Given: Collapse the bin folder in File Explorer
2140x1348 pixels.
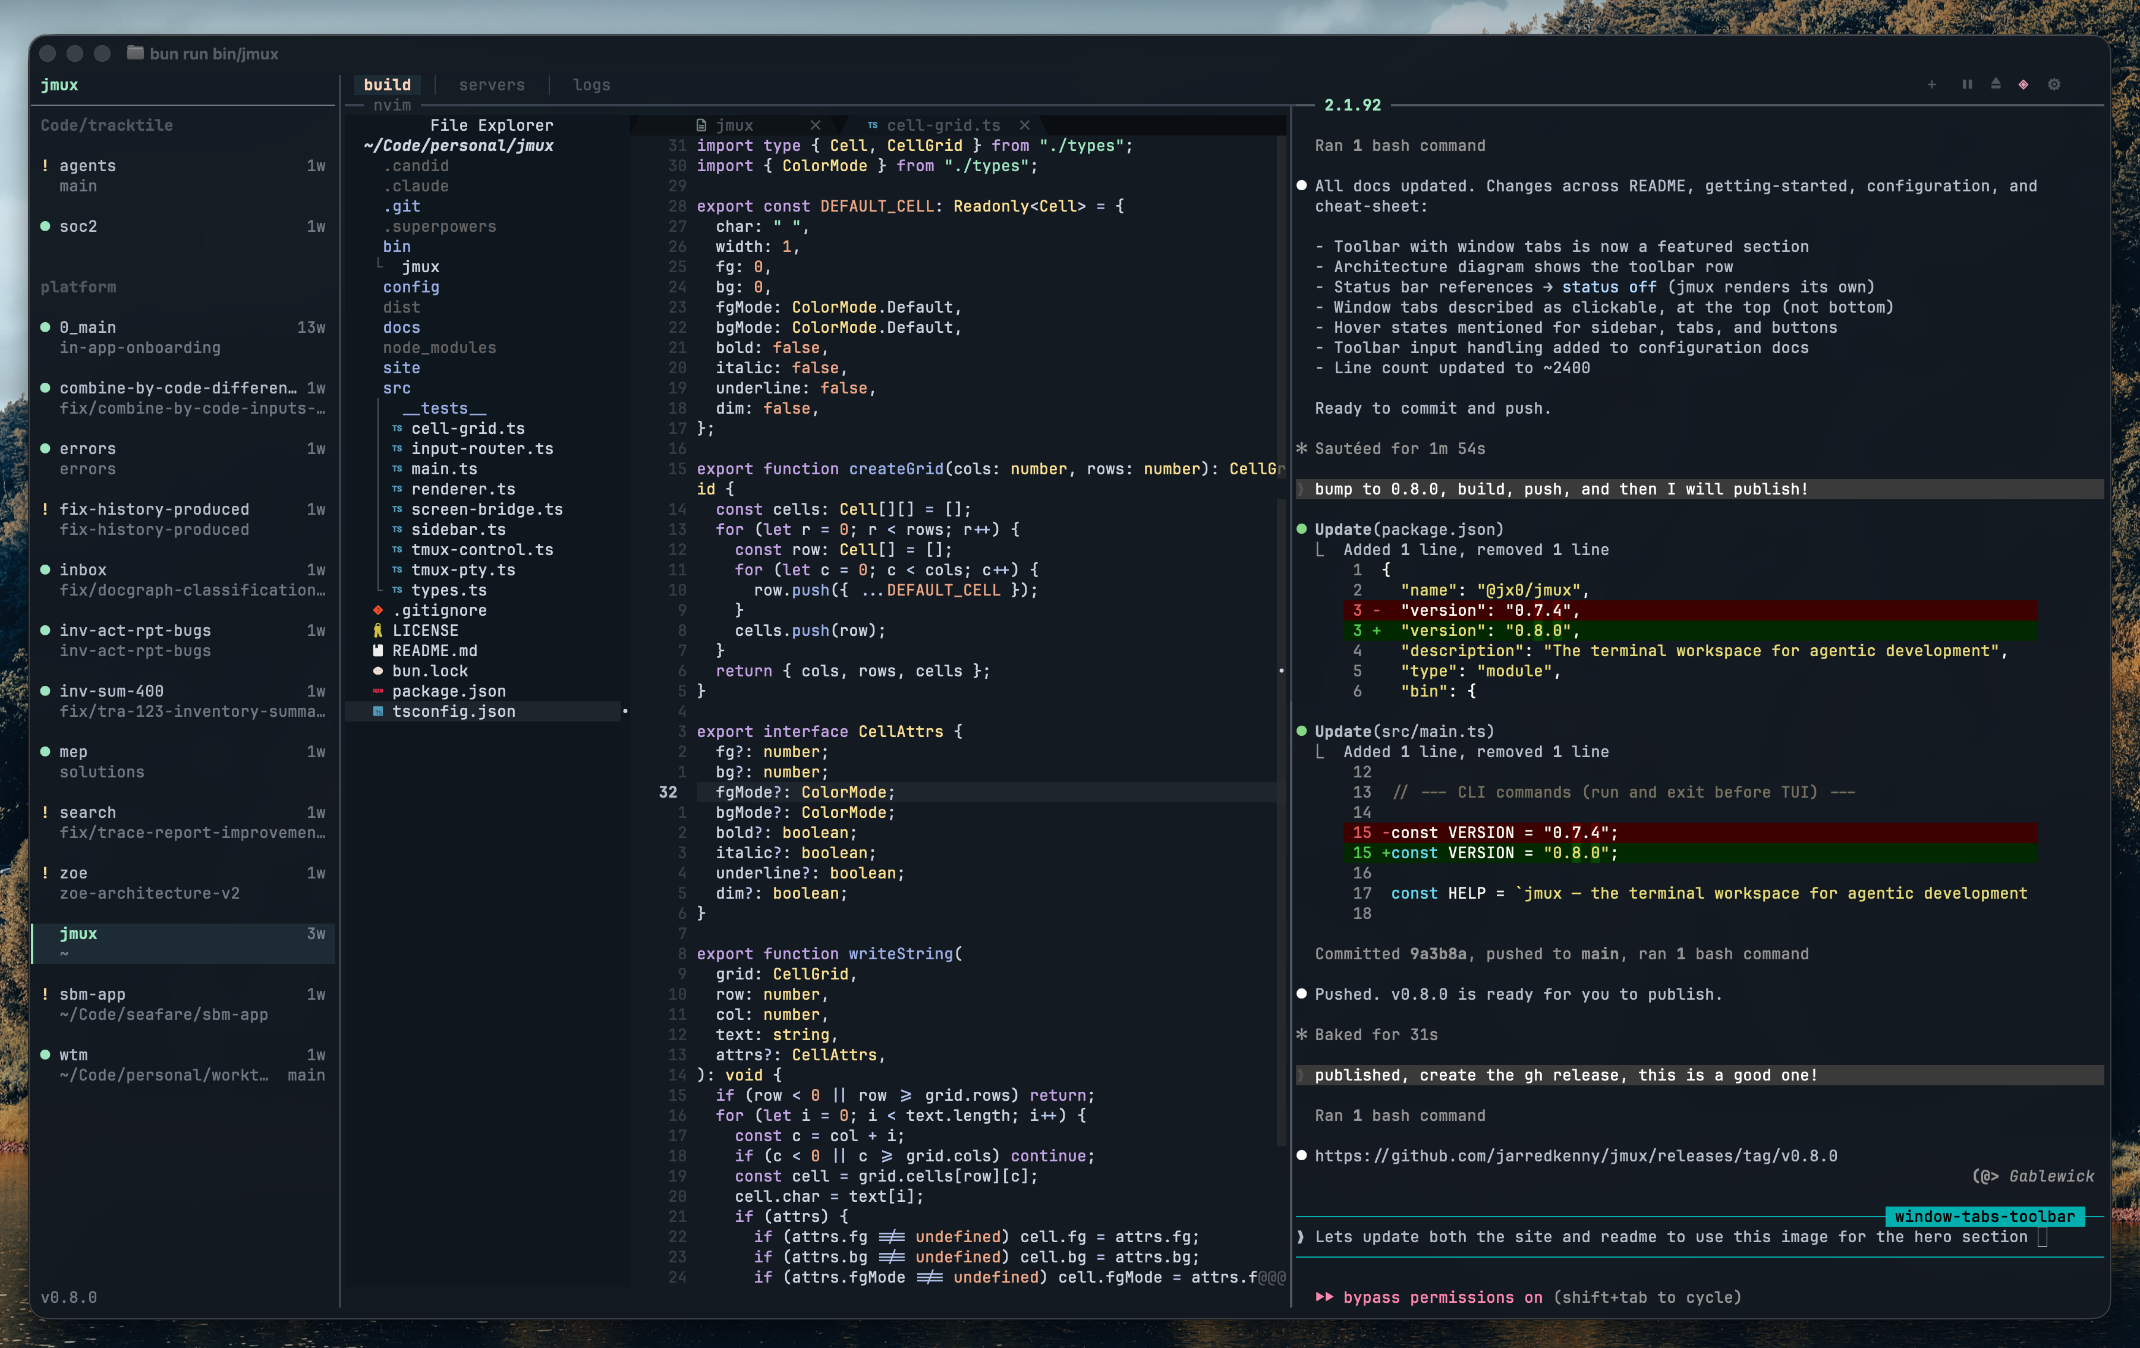Looking at the screenshot, I should 396,246.
